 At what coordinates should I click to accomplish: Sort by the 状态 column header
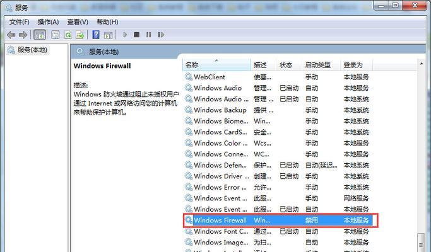click(289, 65)
